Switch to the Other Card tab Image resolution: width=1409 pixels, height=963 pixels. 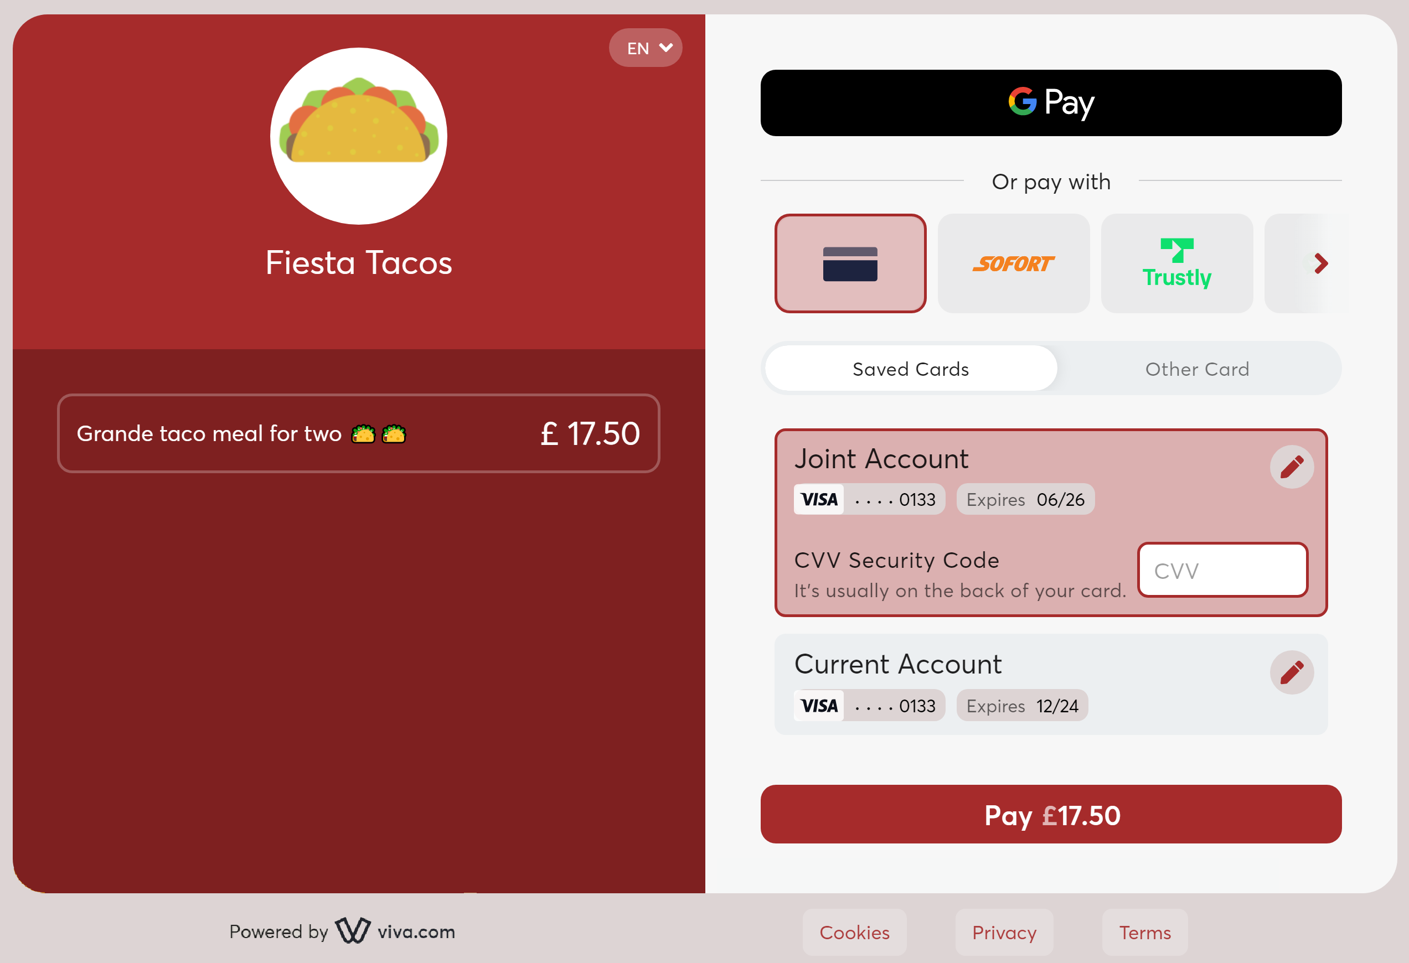[1197, 369]
